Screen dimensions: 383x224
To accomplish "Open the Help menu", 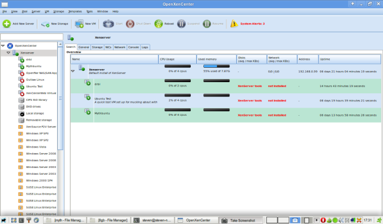I will pos(115,11).
